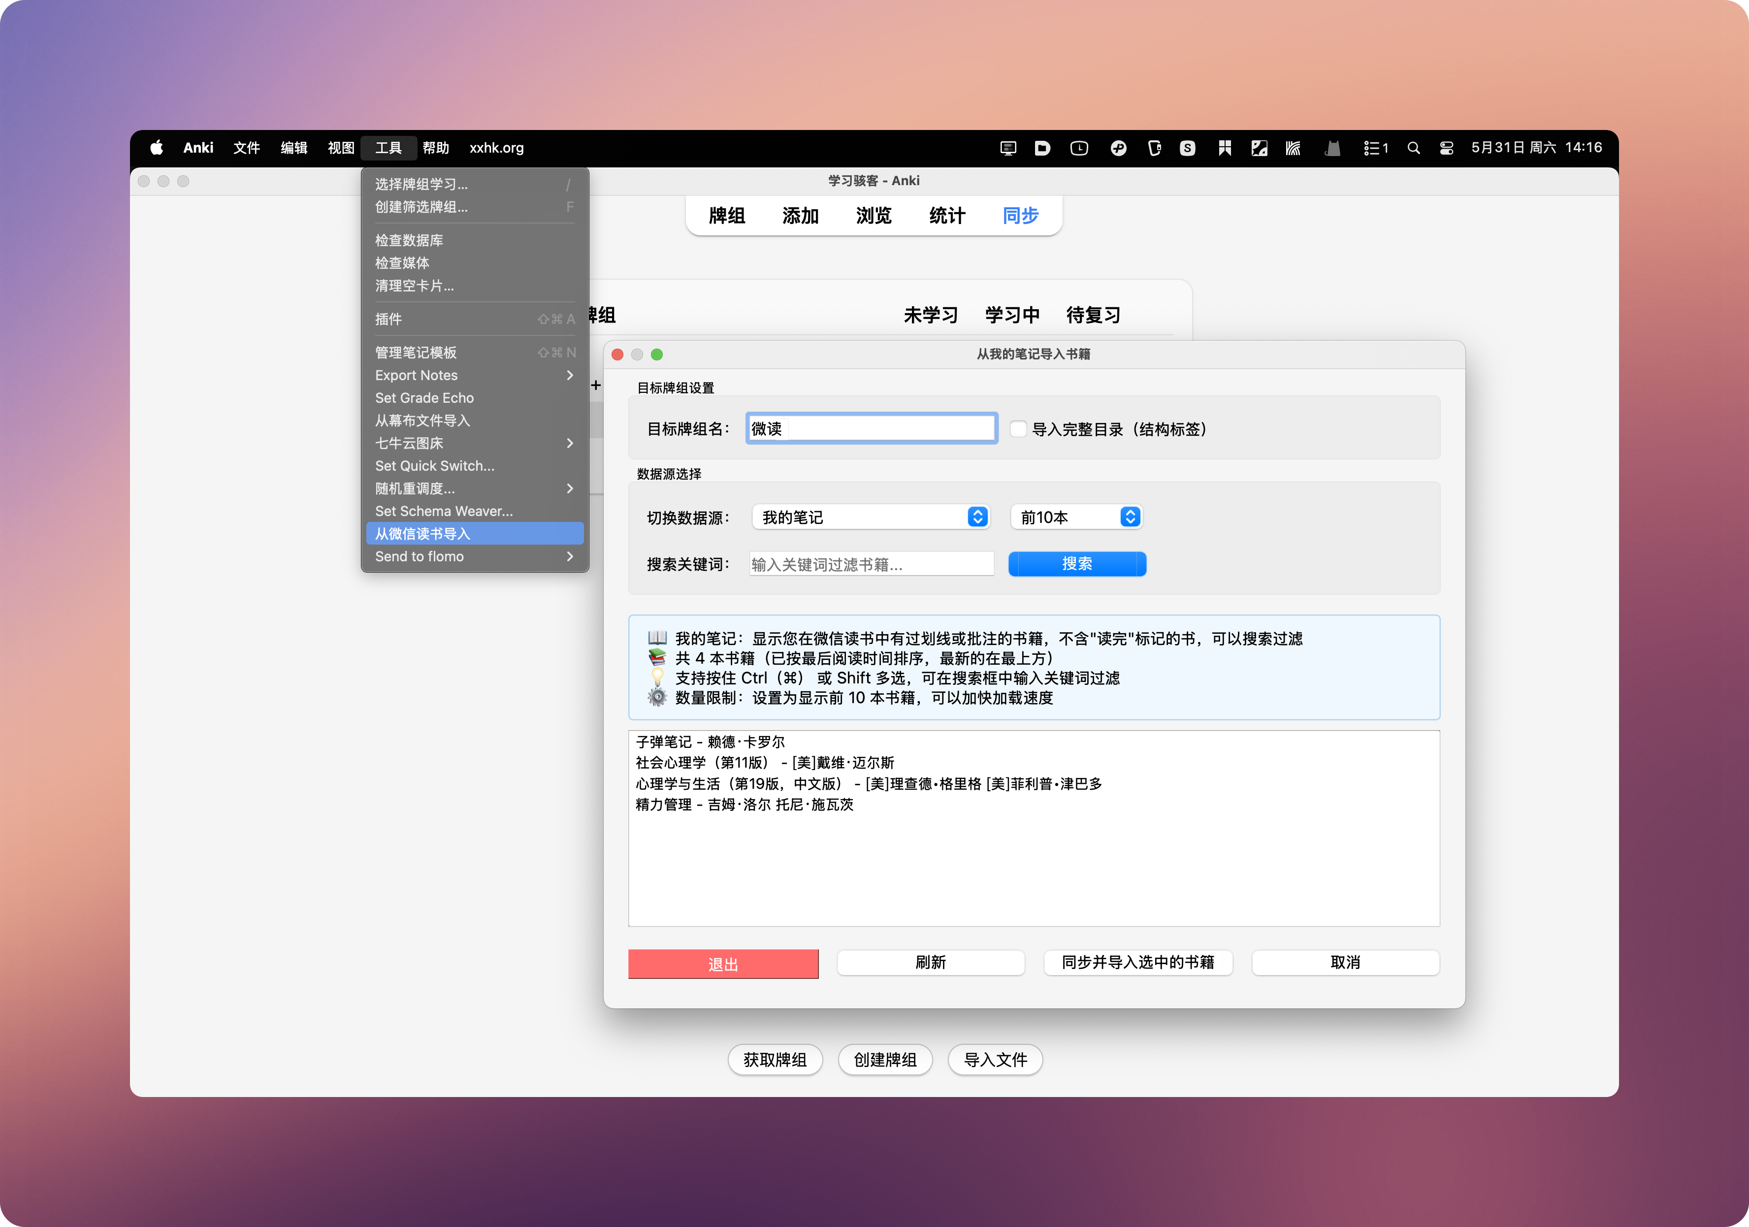Click 同步并导入选中的书籍 button
The width and height of the screenshot is (1749, 1227).
tap(1137, 962)
